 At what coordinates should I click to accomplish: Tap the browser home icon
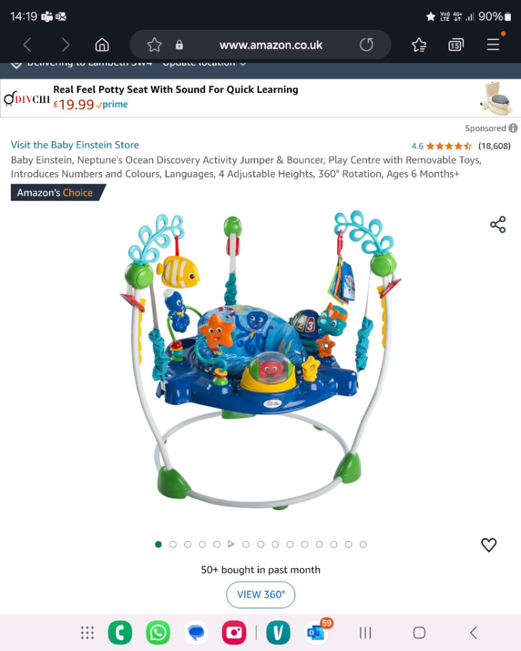pyautogui.click(x=102, y=45)
